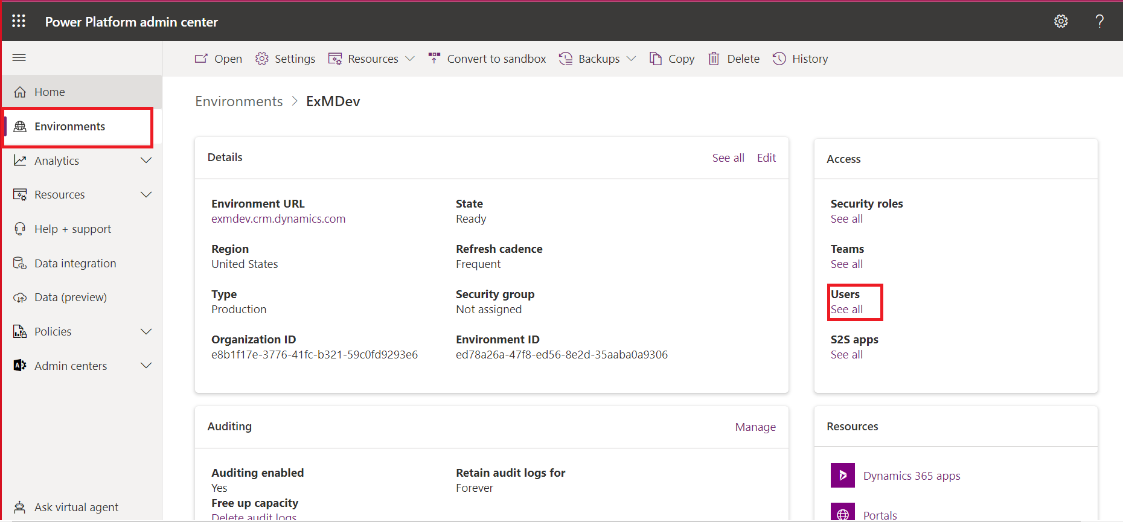Click the Admin centers icon
The image size is (1123, 522).
point(20,366)
